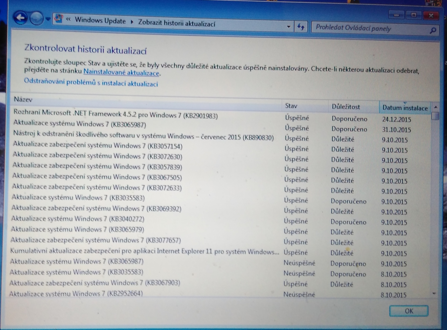Select KB3065987 update installed successfully on 31.10.2015
This screenshot has height=330, width=447.
[221, 126]
